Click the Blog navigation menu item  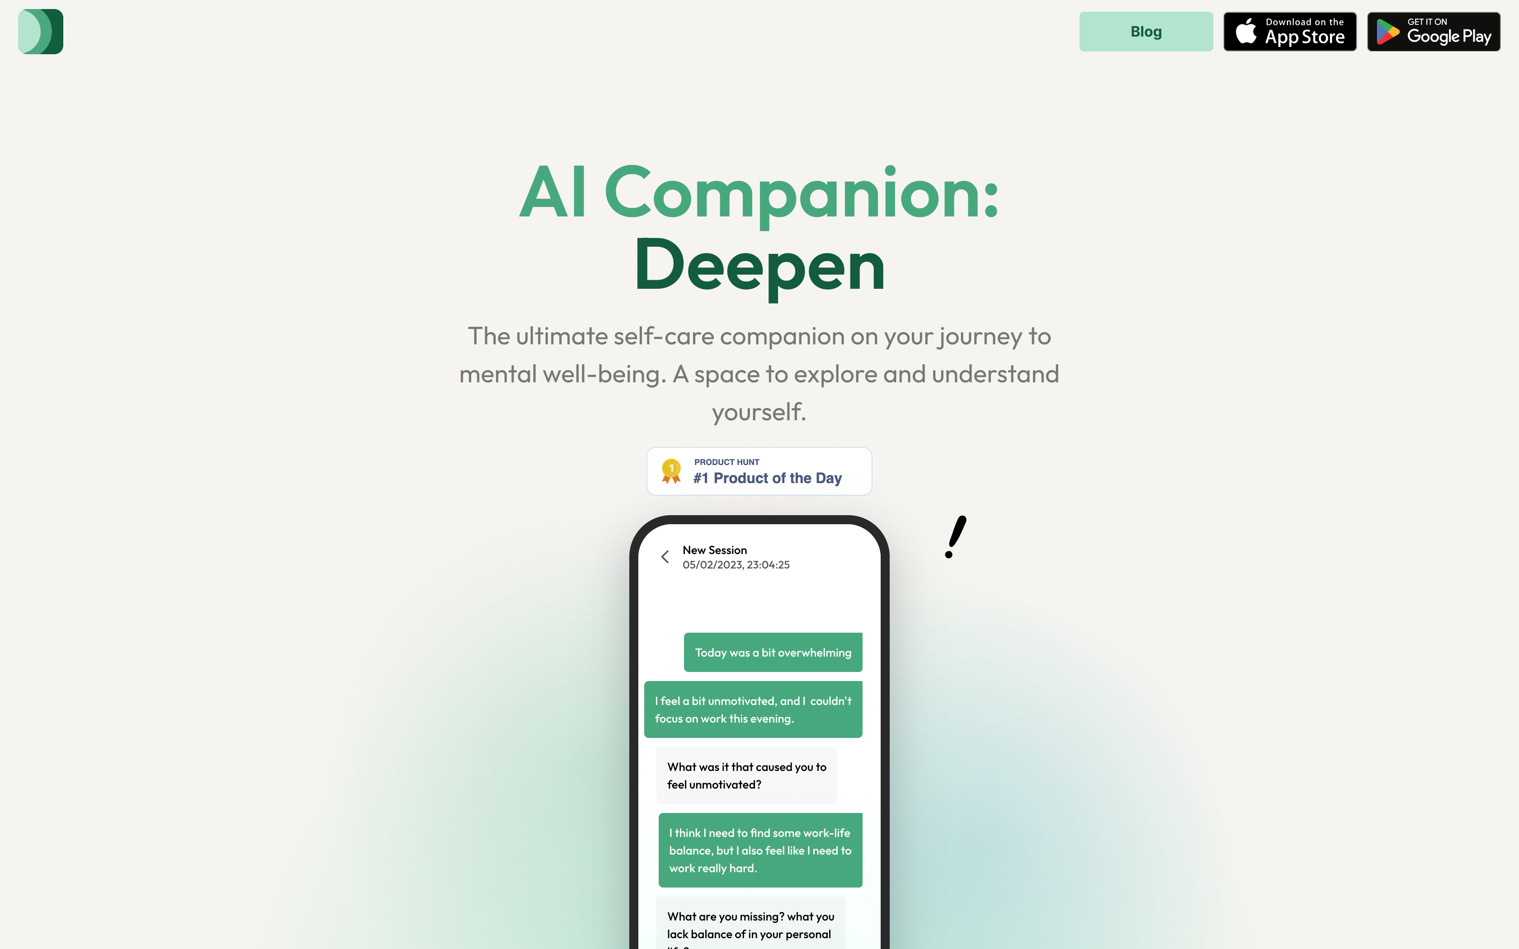1145,31
